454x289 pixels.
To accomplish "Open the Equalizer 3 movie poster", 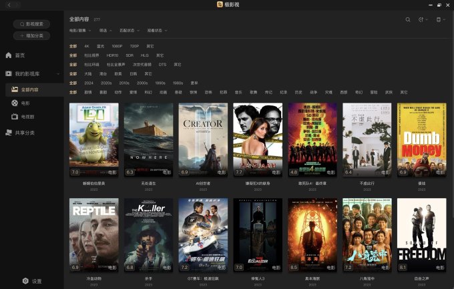I will click(x=258, y=235).
